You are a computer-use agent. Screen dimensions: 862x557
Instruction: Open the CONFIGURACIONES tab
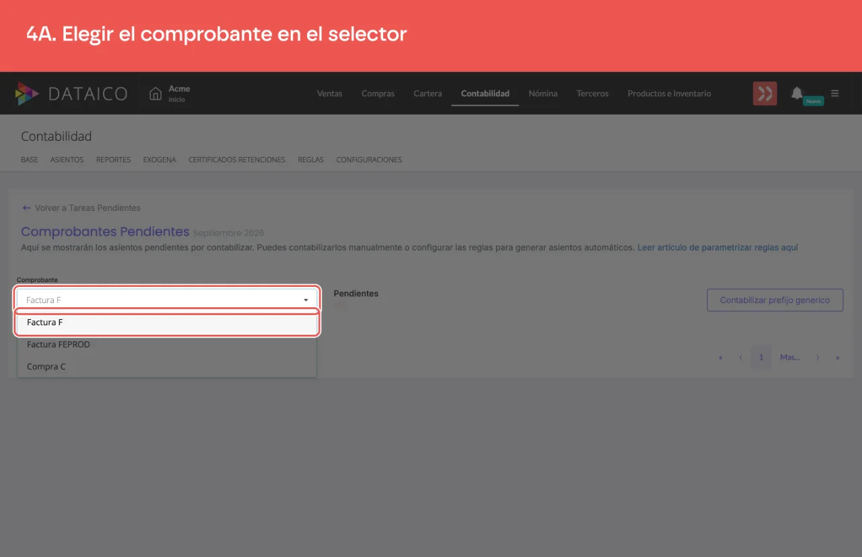(369, 160)
